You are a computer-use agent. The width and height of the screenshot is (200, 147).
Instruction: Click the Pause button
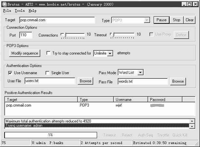click(x=161, y=20)
